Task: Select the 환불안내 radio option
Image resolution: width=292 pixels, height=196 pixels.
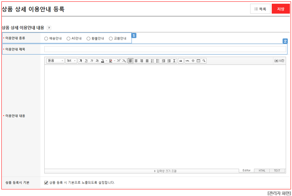Action: (88, 38)
